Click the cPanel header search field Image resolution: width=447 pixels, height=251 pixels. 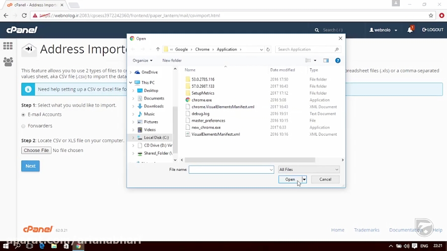[333, 30]
